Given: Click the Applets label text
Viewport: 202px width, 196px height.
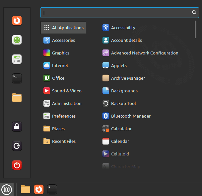Looking at the screenshot, I should click(x=119, y=65).
